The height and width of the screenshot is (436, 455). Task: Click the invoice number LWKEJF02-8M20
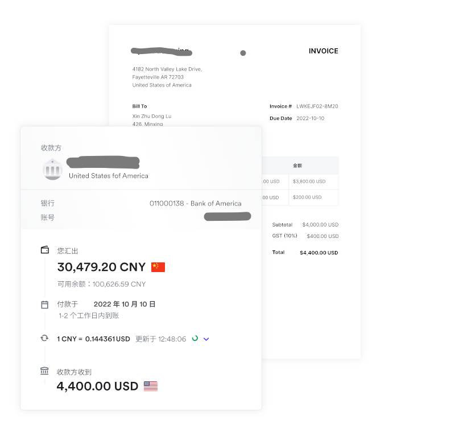pos(317,106)
